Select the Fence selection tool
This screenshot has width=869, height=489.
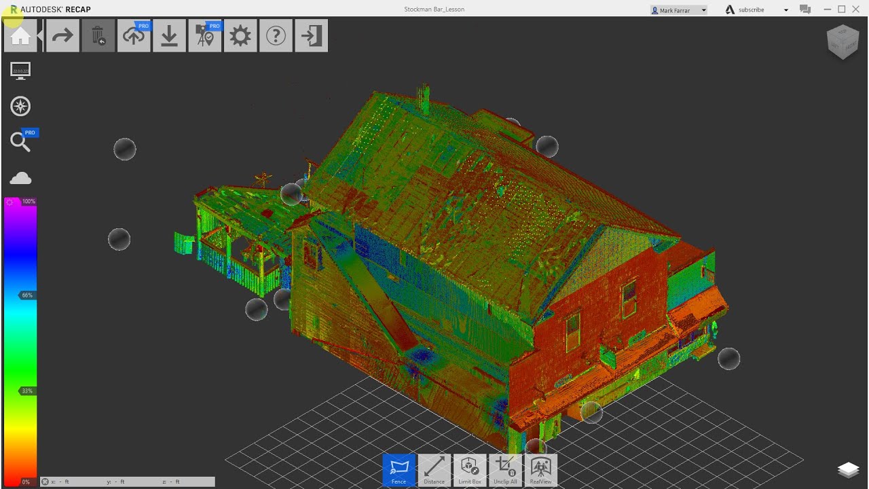click(399, 470)
